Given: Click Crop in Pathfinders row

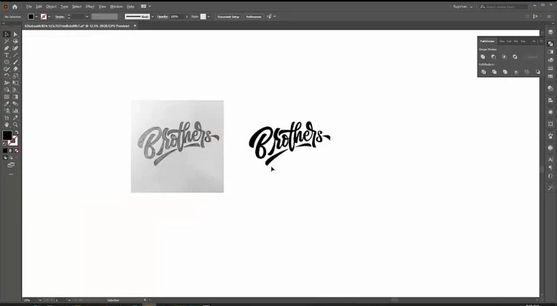Looking at the screenshot, I should 516,71.
